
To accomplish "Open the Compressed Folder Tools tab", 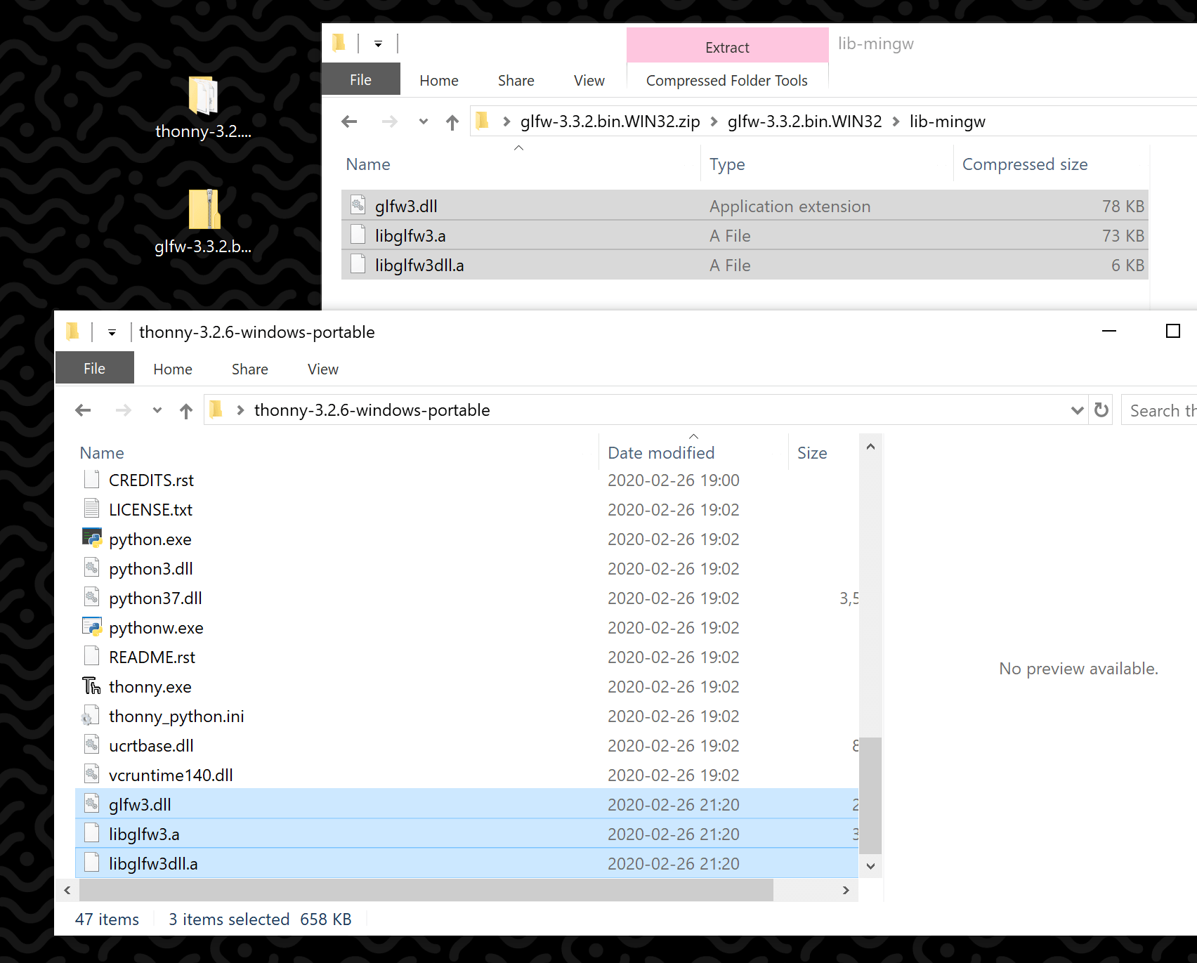I will point(727,80).
